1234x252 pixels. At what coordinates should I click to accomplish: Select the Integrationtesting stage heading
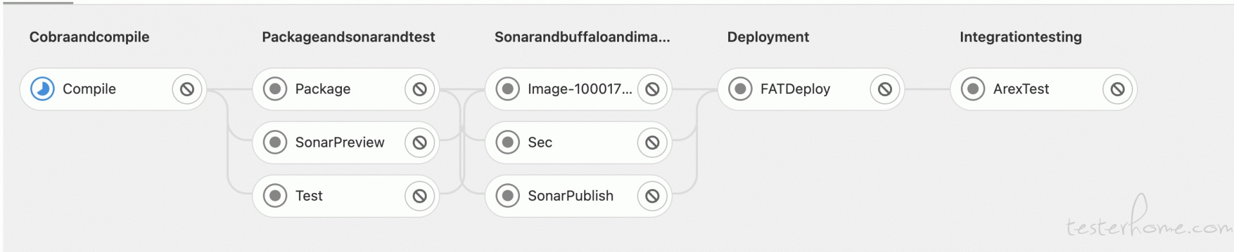1021,37
